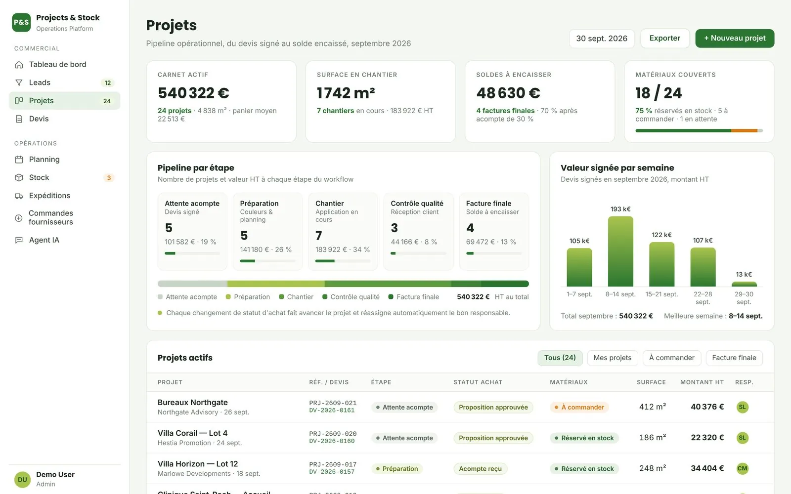Click the Stock box icon

coord(19,177)
